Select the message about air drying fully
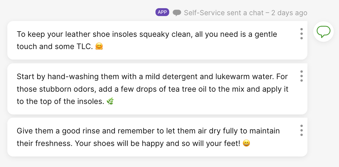The height and width of the screenshot is (167, 339). tap(157, 137)
